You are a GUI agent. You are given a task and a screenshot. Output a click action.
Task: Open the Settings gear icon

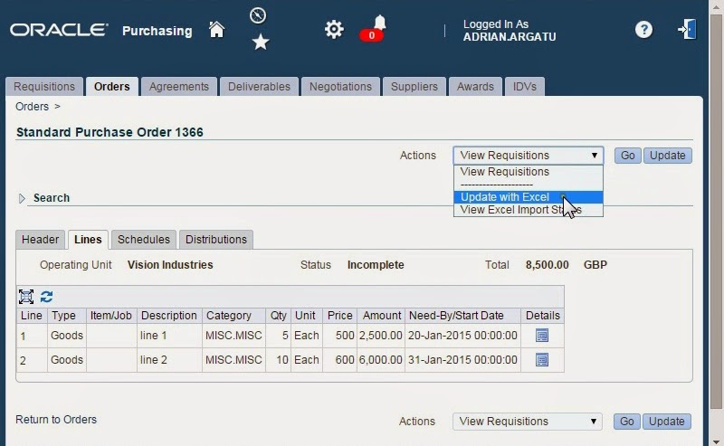pos(334,30)
